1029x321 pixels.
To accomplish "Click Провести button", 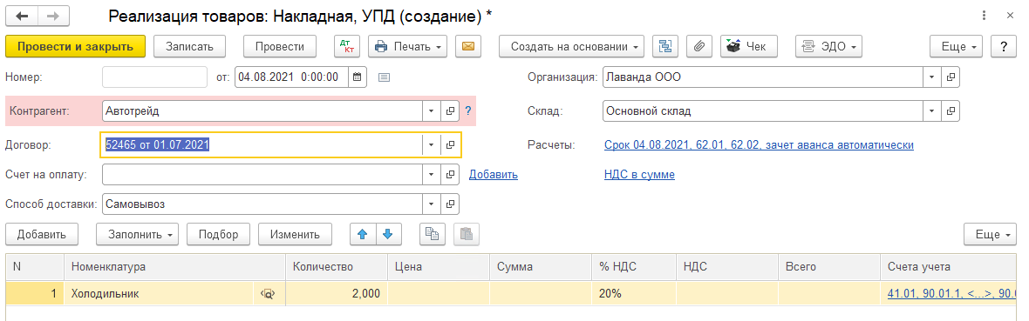I will 280,46.
